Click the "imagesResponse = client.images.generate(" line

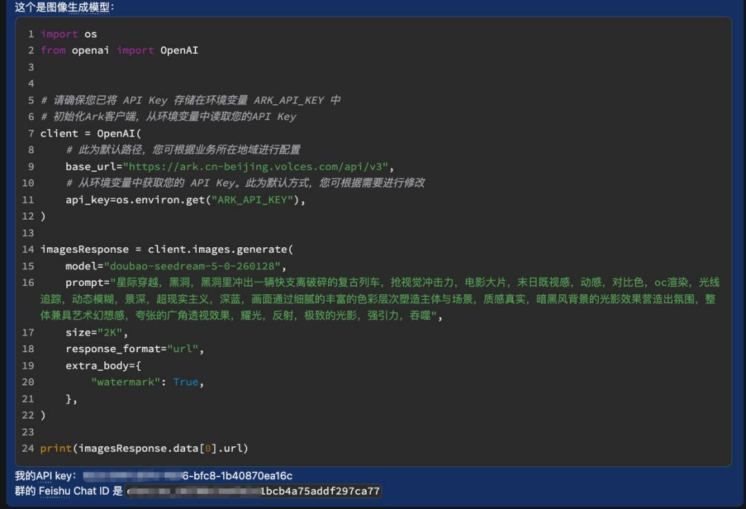167,249
